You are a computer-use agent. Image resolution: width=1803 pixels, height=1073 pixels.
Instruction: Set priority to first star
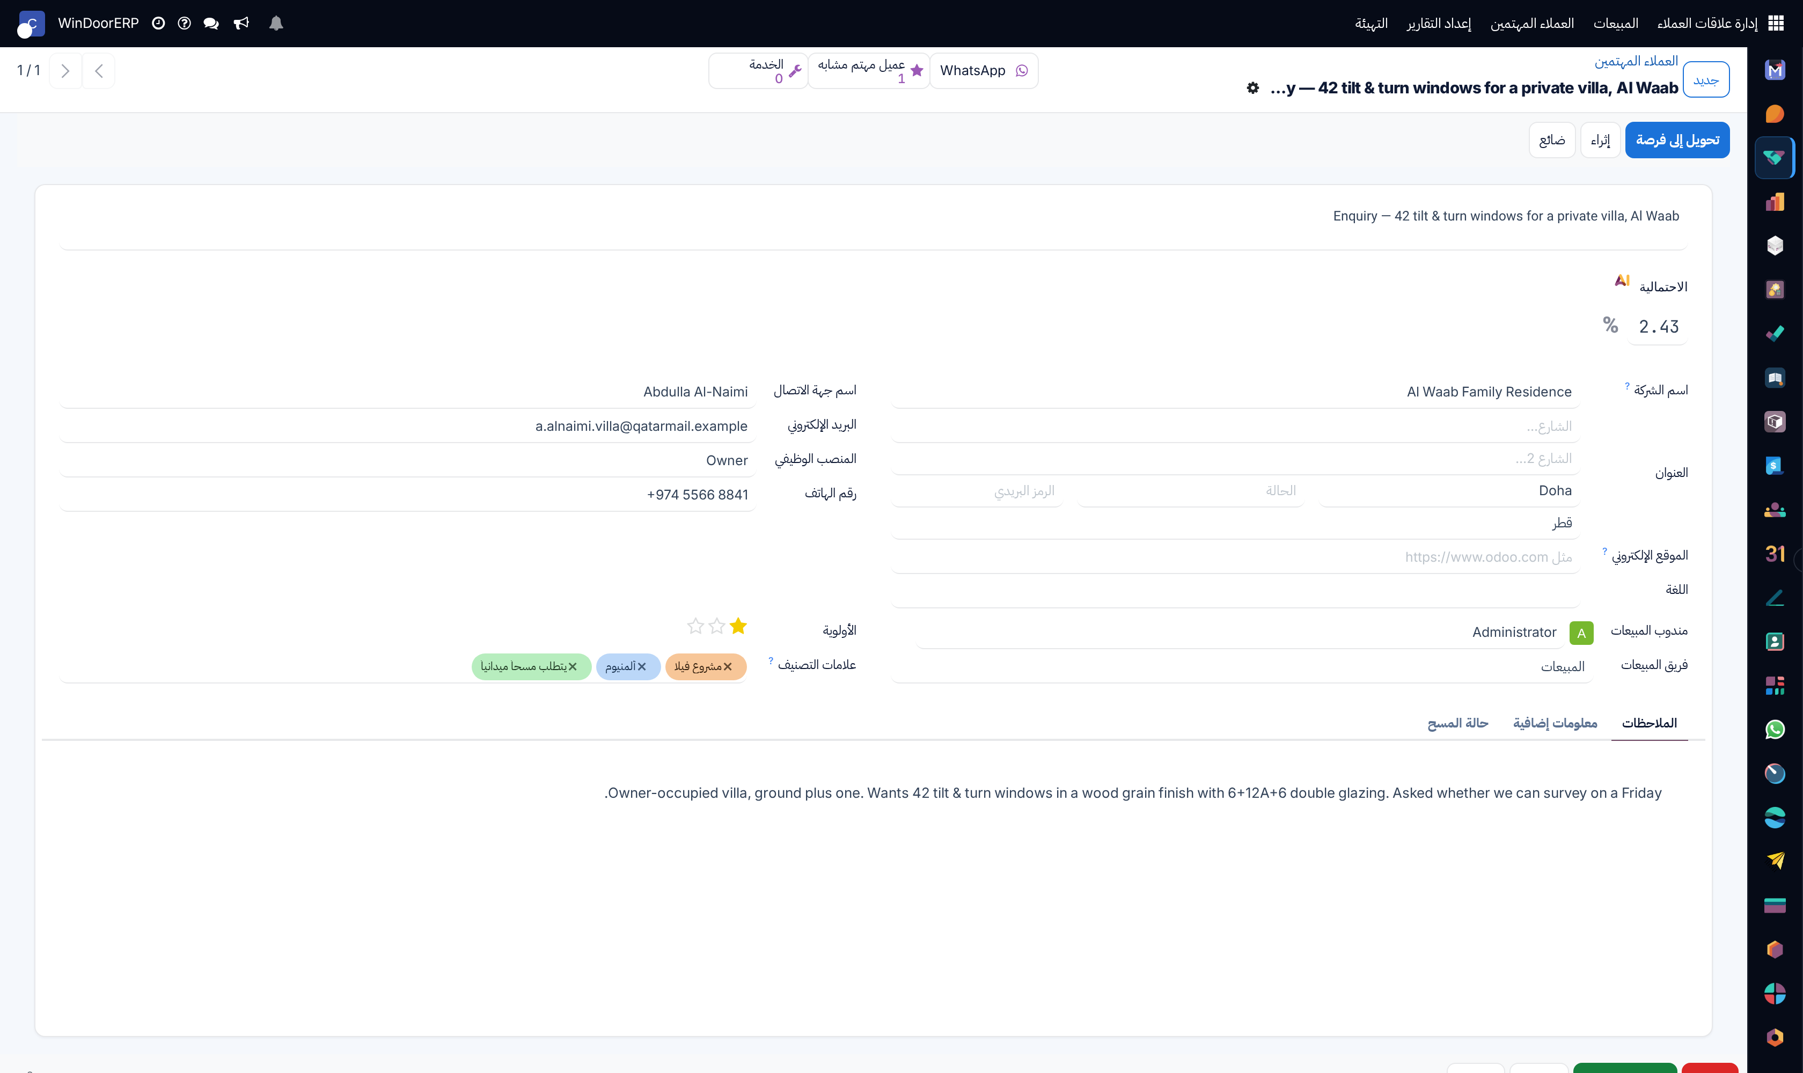738,626
